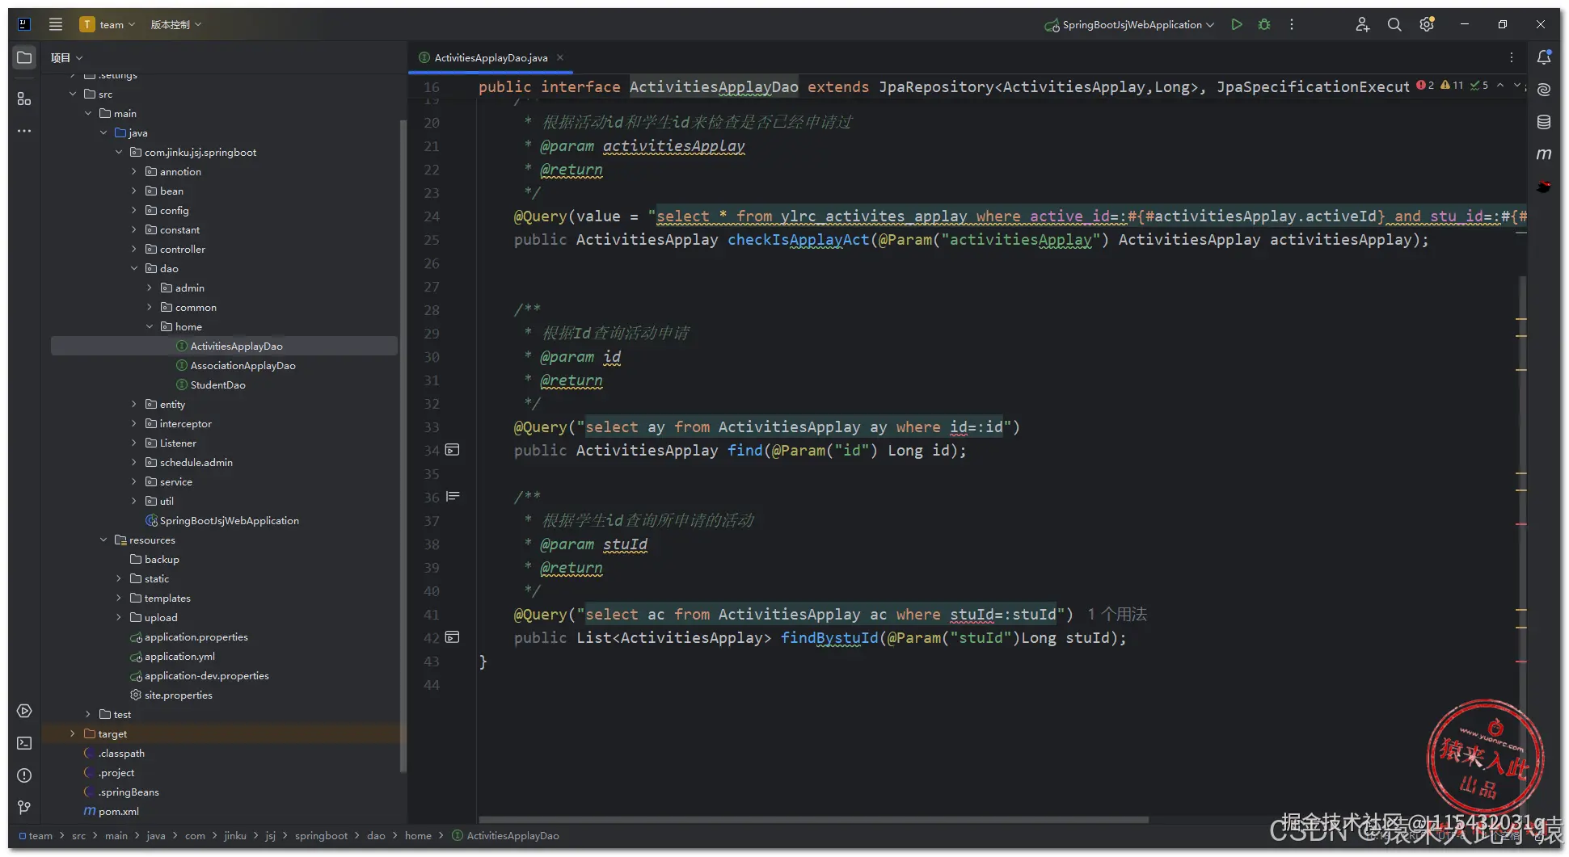Collapse the src folder

click(73, 94)
